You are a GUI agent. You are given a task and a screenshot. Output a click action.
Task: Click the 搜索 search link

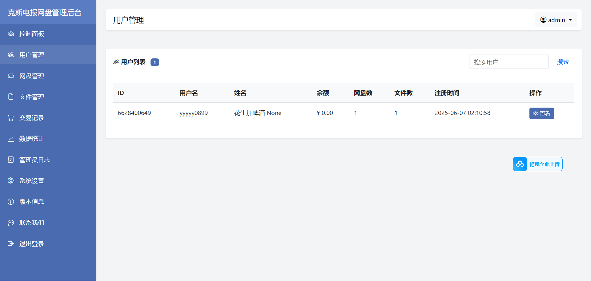[x=563, y=61]
